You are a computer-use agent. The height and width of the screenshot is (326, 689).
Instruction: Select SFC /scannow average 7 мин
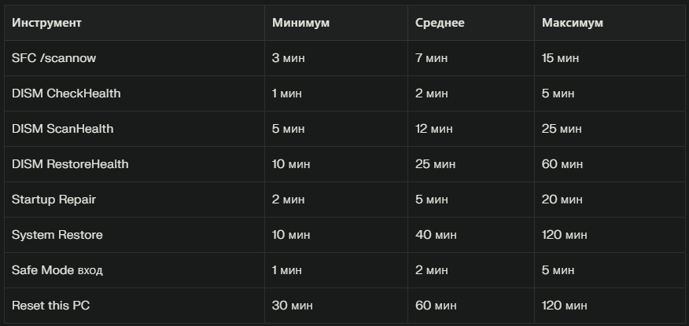[432, 58]
